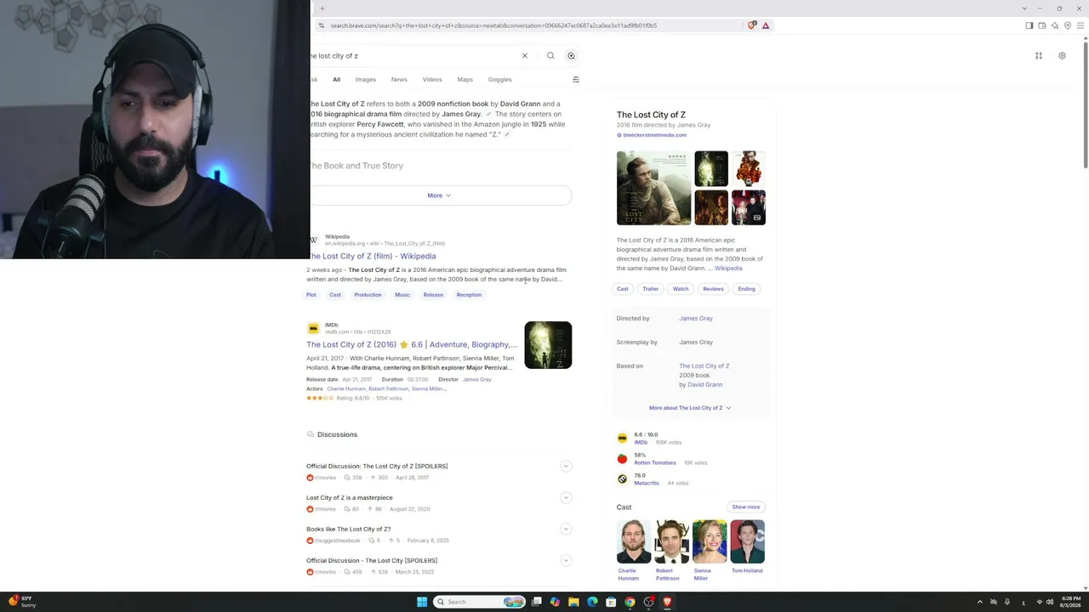Click the site info icon in address bar

click(321, 25)
